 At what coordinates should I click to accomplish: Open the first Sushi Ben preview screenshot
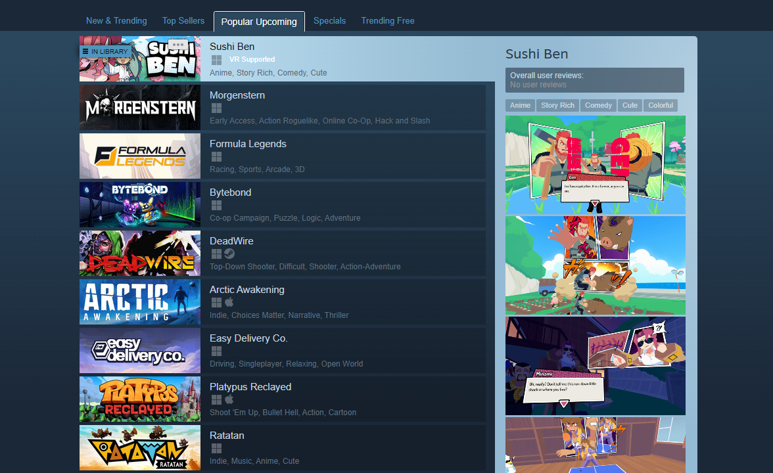click(595, 164)
